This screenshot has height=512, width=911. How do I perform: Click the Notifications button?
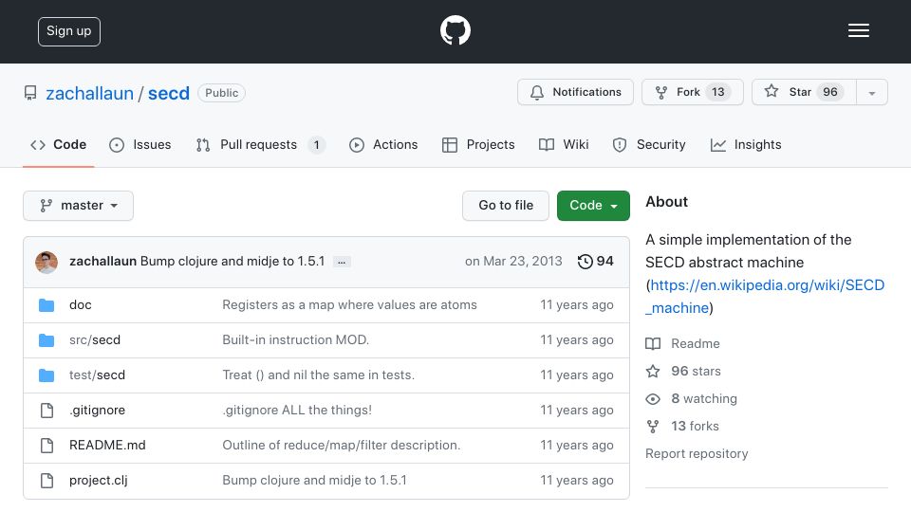(x=575, y=92)
